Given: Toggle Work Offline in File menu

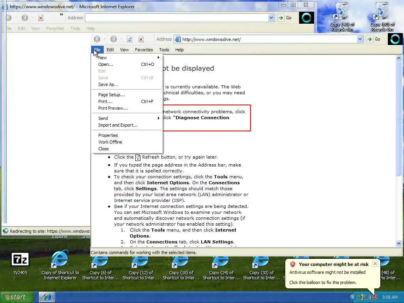Looking at the screenshot, I should click(x=127, y=142).
